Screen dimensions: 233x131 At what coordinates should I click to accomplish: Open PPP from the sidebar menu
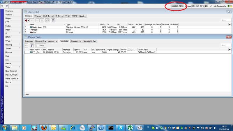(x=7, y=22)
